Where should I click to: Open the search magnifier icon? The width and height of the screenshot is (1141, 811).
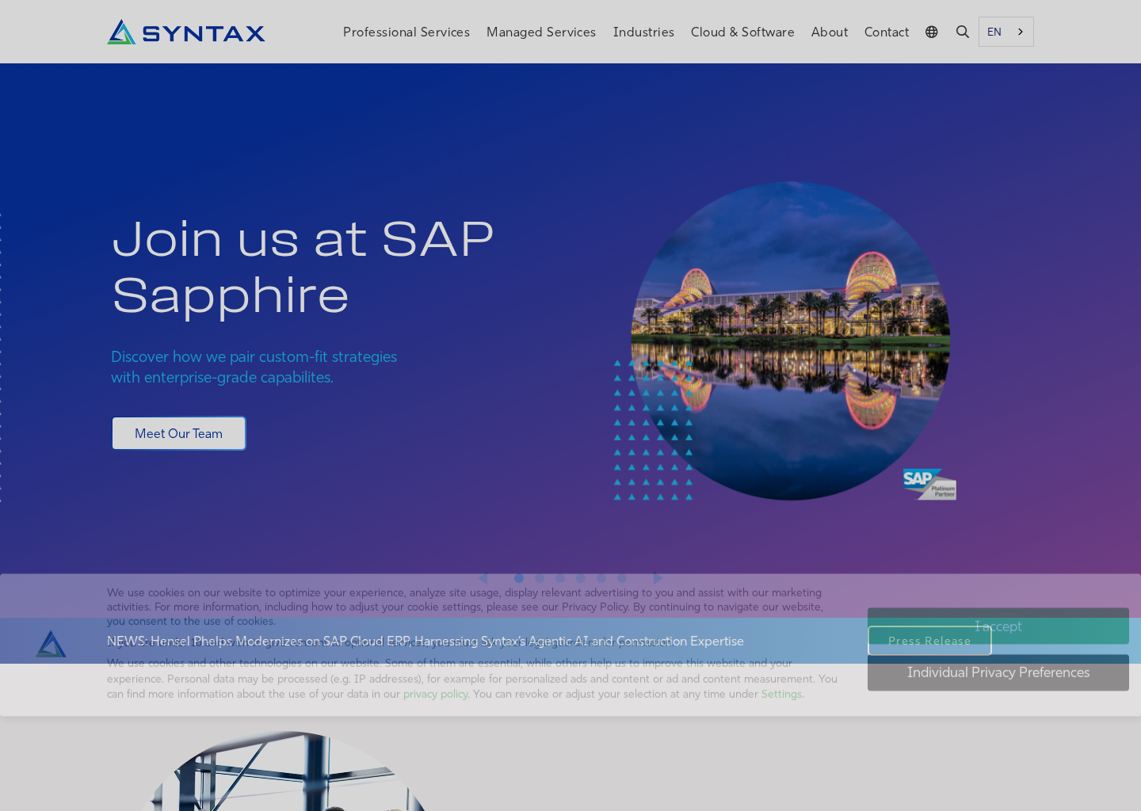coord(963,32)
